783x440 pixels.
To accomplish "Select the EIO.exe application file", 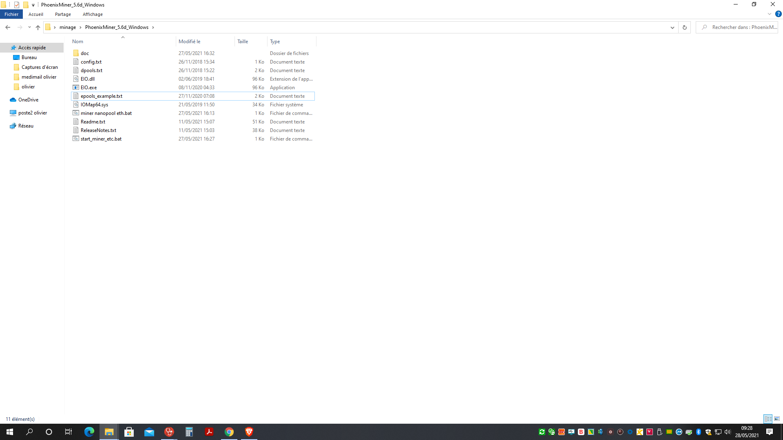I will click(x=88, y=88).
